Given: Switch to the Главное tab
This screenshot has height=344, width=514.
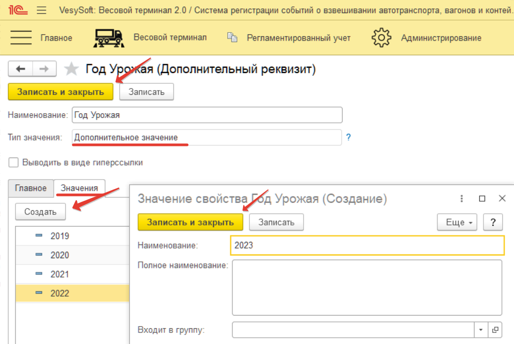Looking at the screenshot, I should point(31,188).
